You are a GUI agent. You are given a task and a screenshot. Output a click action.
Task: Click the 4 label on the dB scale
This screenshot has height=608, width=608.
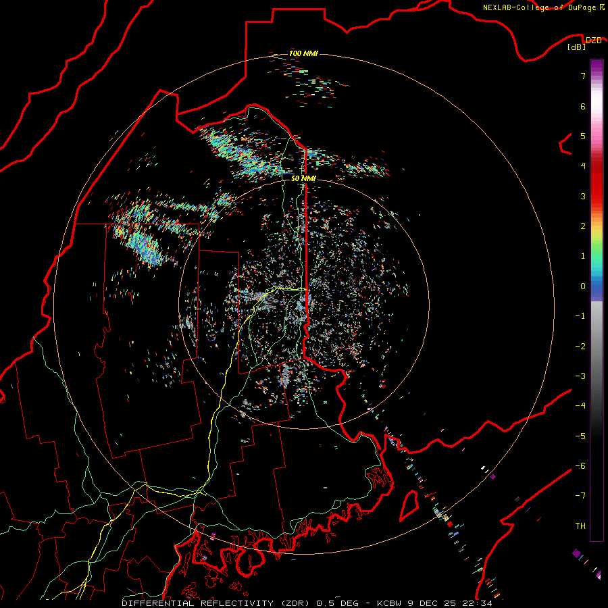click(x=583, y=166)
